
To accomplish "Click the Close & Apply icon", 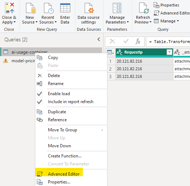I will tap(9, 8).
